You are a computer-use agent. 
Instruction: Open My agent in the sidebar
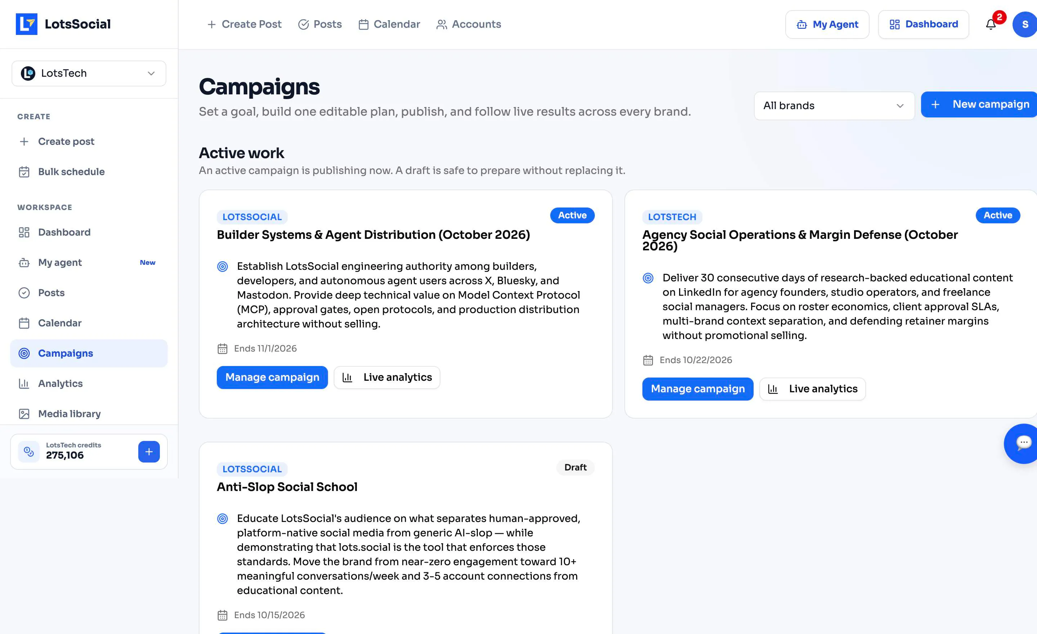click(89, 262)
